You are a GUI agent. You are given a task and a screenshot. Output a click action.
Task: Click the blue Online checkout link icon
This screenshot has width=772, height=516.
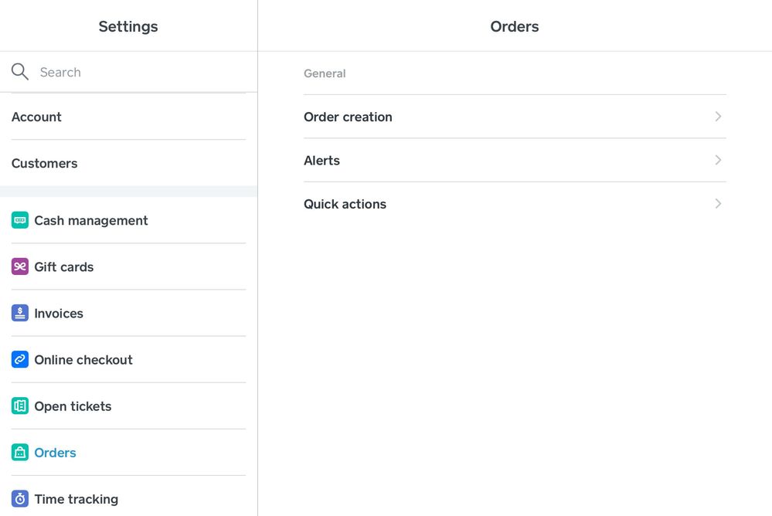(x=20, y=359)
